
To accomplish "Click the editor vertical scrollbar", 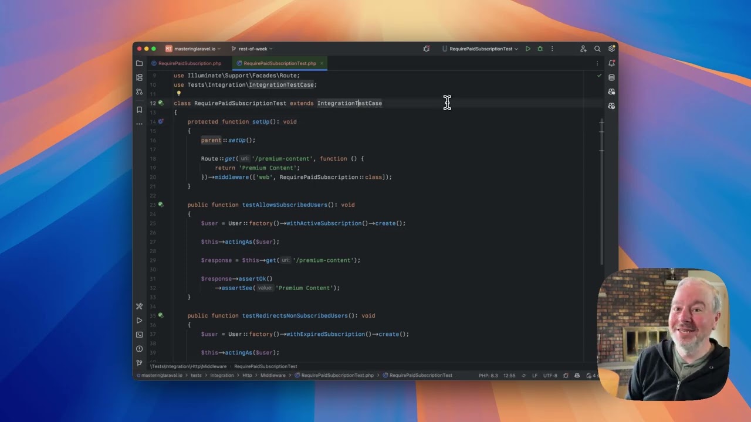I will point(601,190).
